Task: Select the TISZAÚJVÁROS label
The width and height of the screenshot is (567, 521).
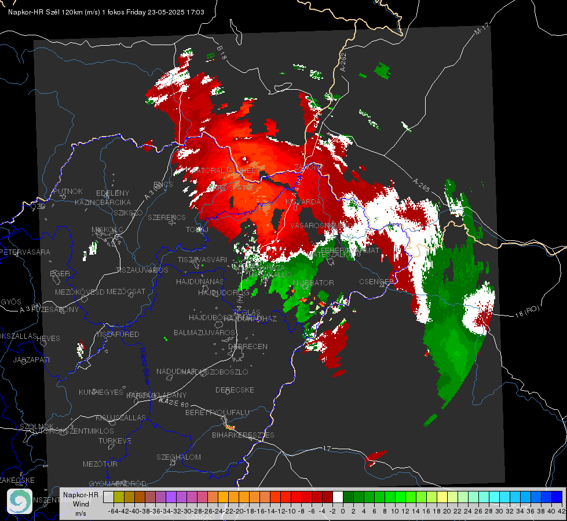Action: coord(142,270)
